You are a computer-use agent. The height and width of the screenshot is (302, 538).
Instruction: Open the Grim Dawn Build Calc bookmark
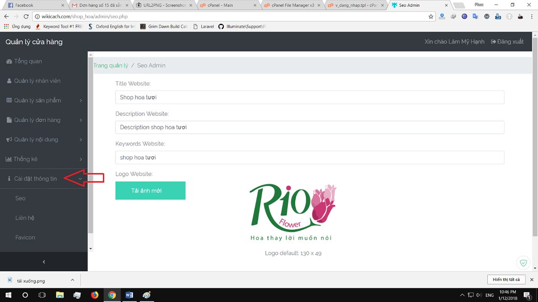[x=164, y=26]
